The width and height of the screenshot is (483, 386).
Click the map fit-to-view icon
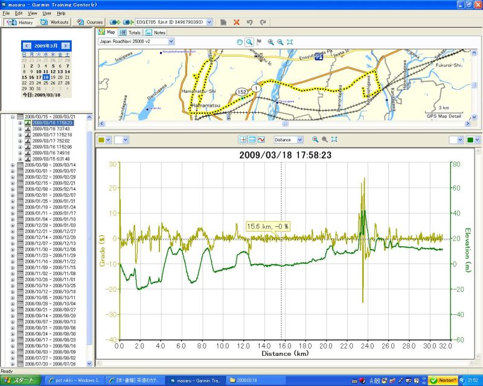tap(290, 42)
